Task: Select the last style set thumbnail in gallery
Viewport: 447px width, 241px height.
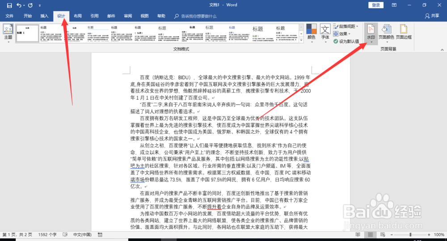Action: click(x=287, y=34)
